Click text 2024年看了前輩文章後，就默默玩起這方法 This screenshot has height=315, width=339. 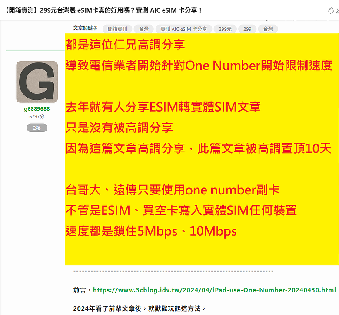pos(140,308)
